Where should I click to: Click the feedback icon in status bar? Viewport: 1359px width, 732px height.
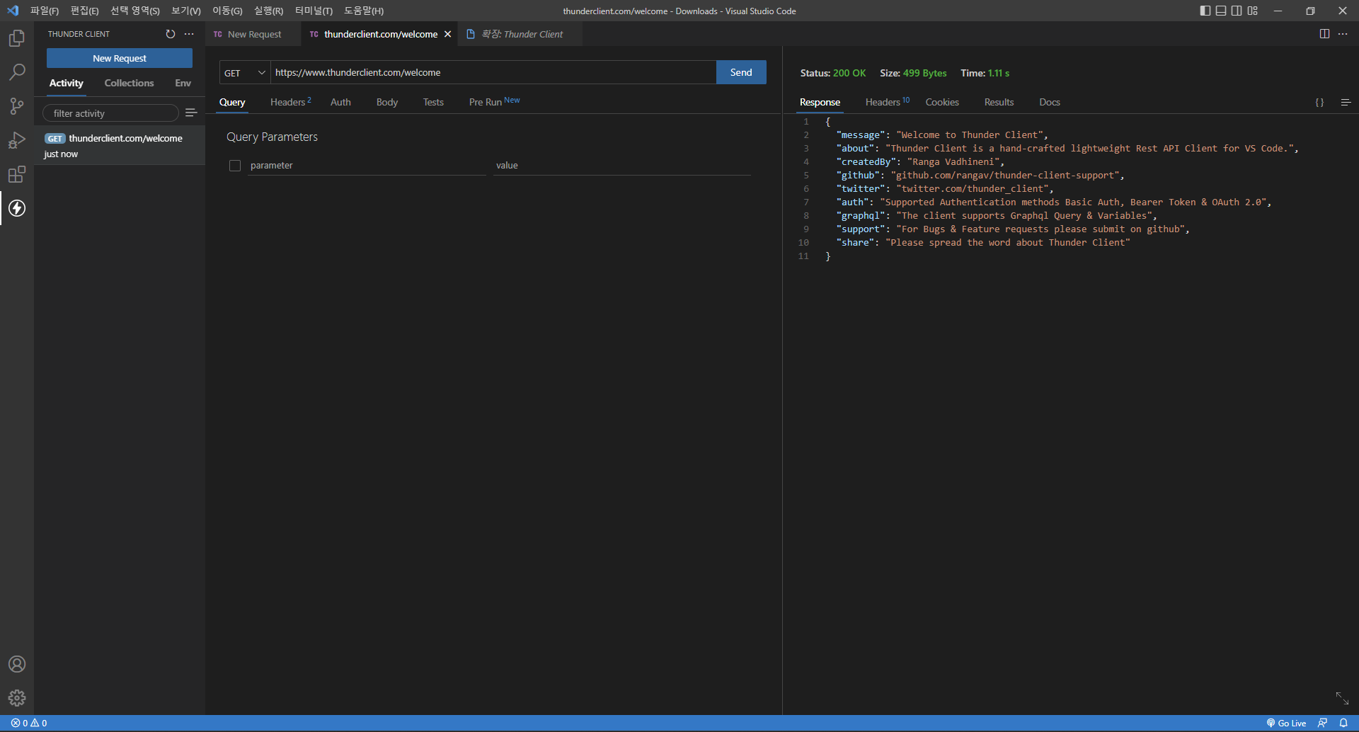[1322, 723]
